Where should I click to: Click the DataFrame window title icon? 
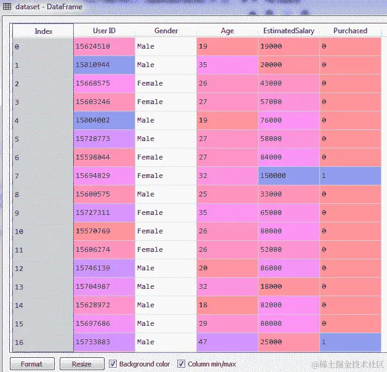[x=7, y=7]
